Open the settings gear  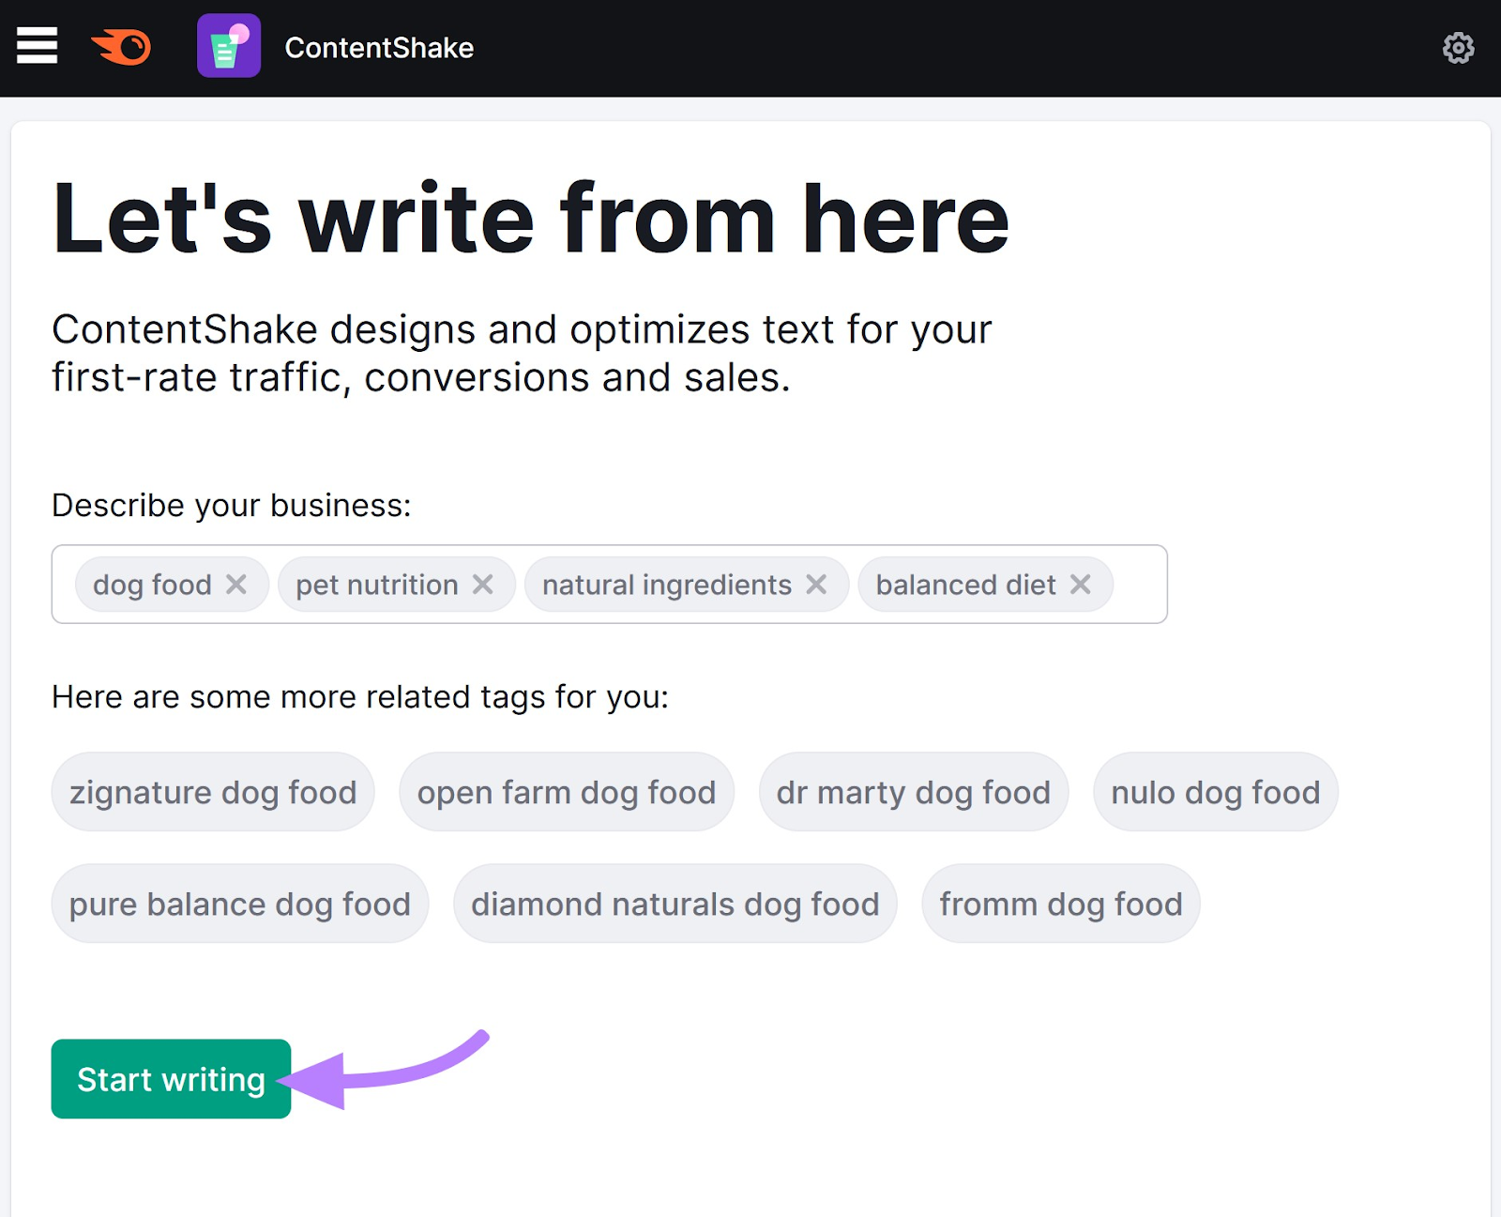click(x=1460, y=48)
